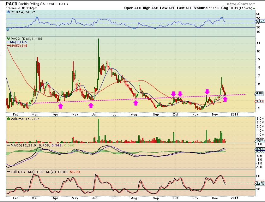Image resolution: width=265 pixels, height=202 pixels.
Task: Click the boxed 4.88 price tag on price axis
Action: 259,93
